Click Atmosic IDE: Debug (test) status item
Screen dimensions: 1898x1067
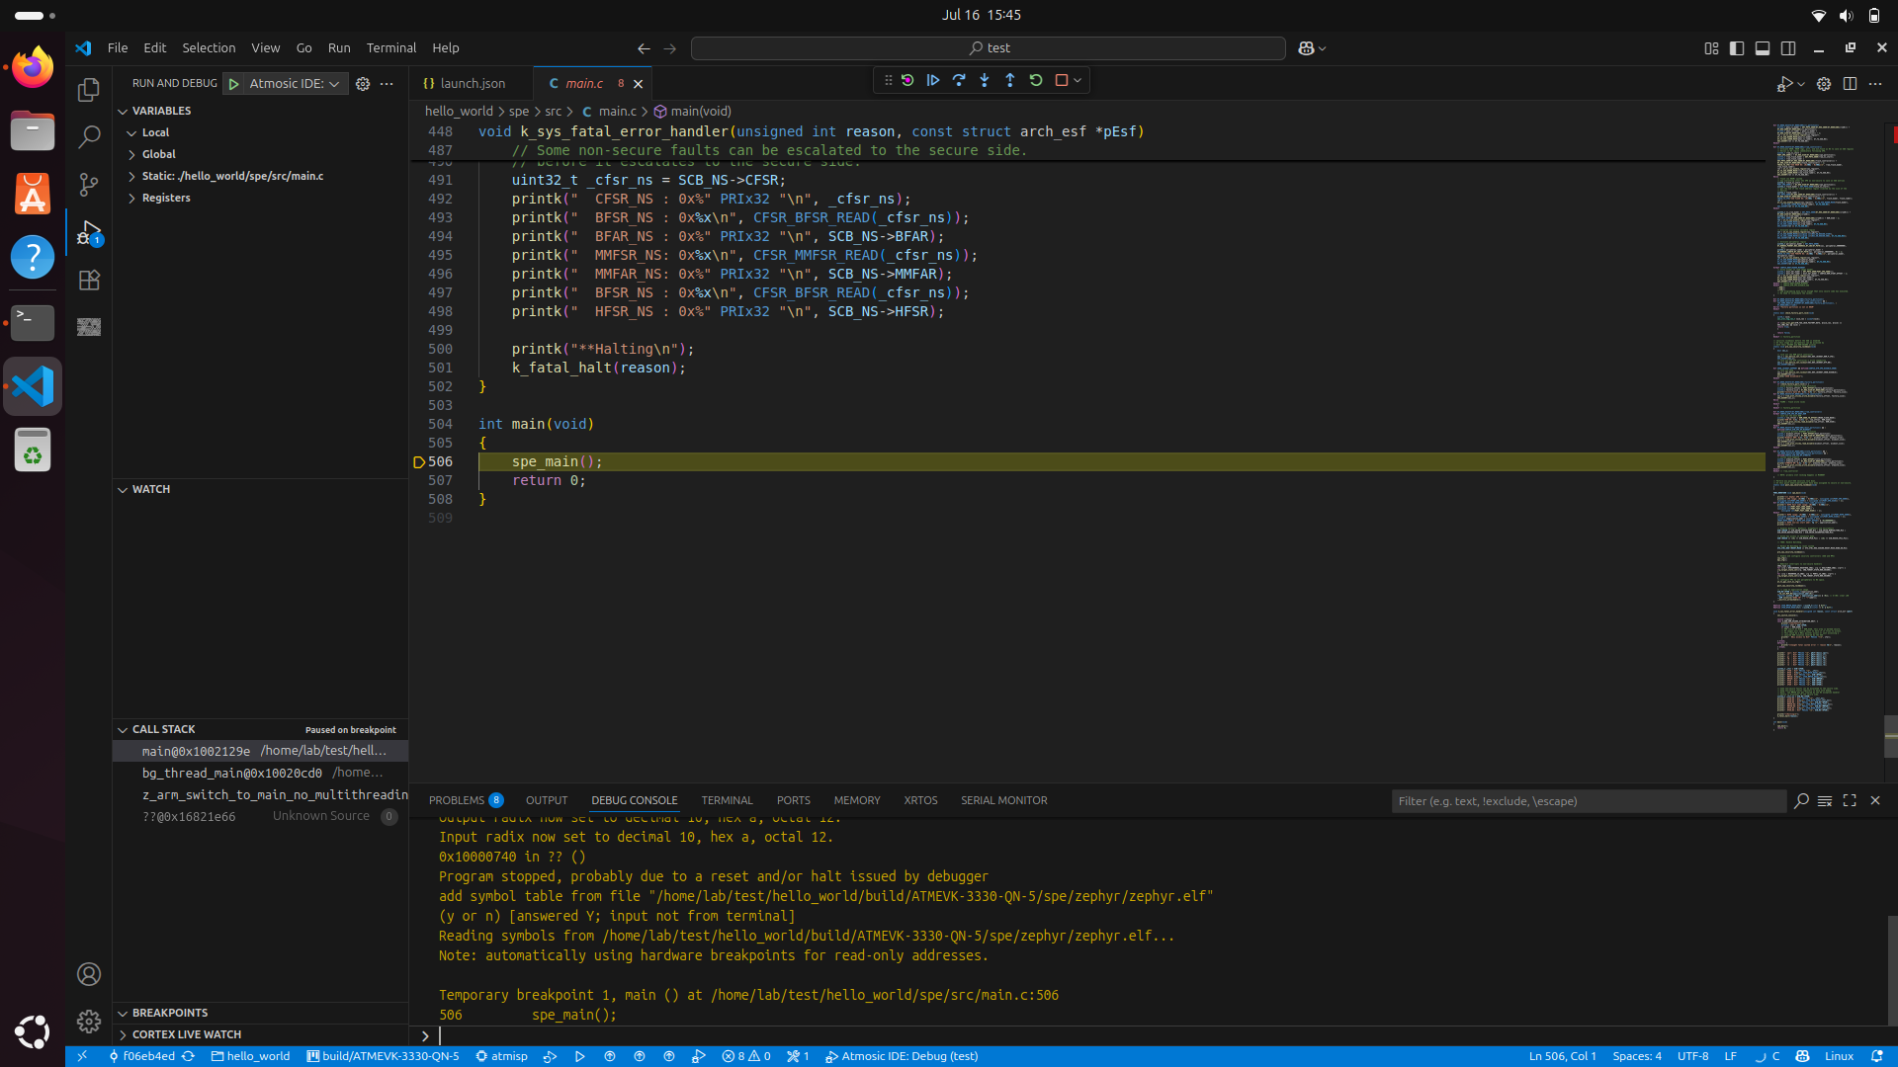[901, 1056]
